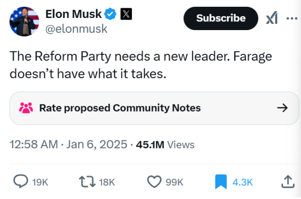Image resolution: width=301 pixels, height=199 pixels.
Task: Open the Grok icon beside Subscribe
Action: pos(272,18)
